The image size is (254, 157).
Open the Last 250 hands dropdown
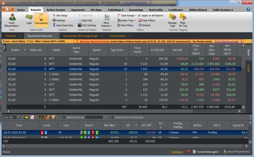coord(19,117)
